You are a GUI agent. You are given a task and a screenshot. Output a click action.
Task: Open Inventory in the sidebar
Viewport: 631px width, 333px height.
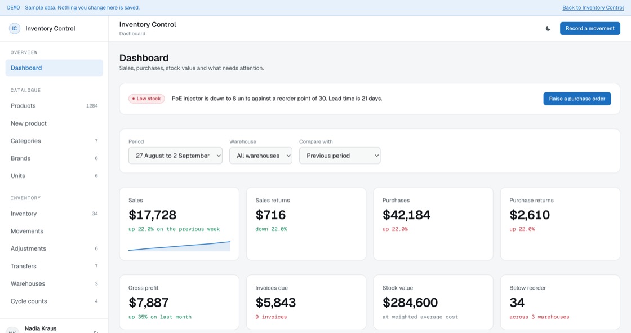point(54,214)
